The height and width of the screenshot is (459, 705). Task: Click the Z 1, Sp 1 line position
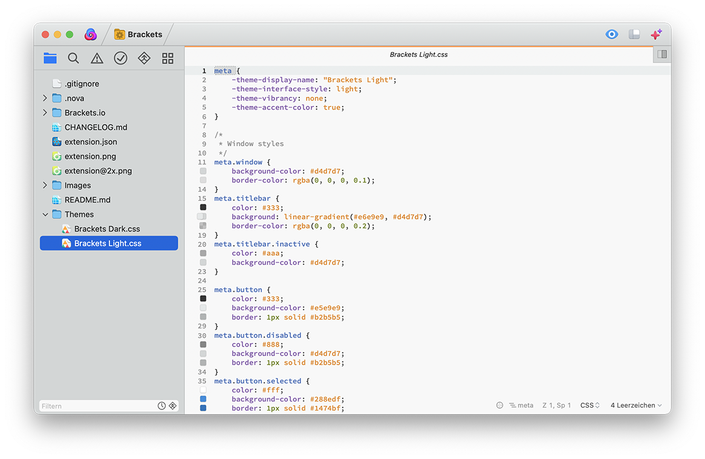tap(556, 405)
